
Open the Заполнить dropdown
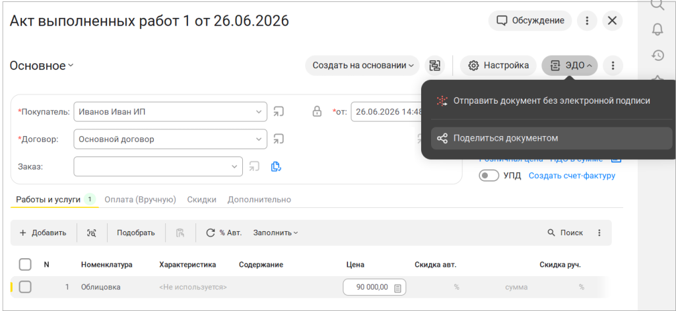[275, 233]
